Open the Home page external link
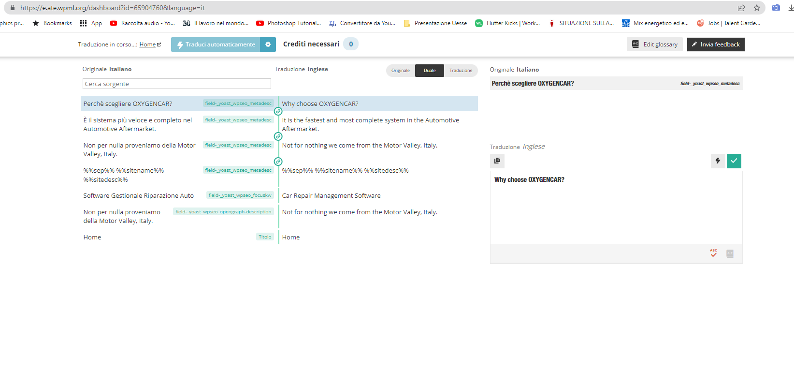The width and height of the screenshot is (794, 371). [x=150, y=45]
